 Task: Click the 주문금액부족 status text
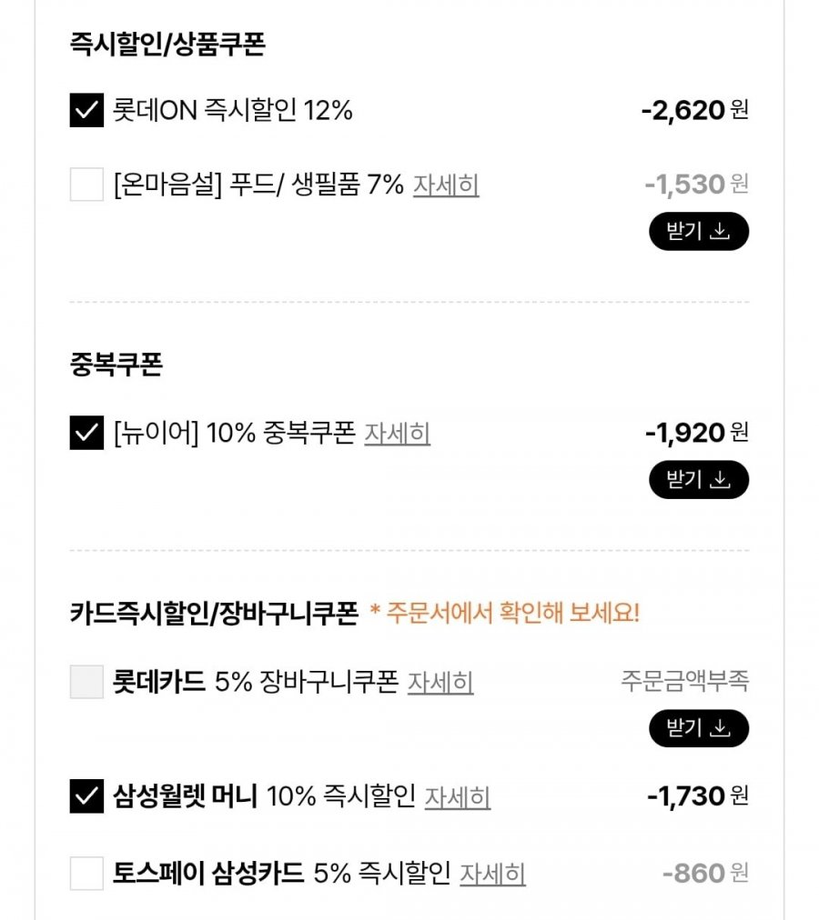[x=685, y=682]
